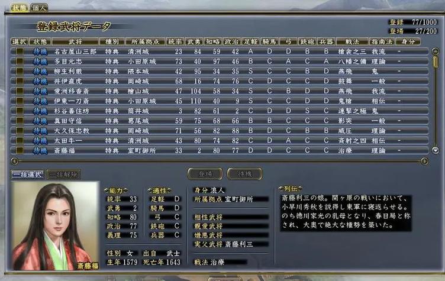Viewport: 445px width, 281px height.
Task: Click 槍衾之三 tactic for 名古屋山三郎
Action: pyautogui.click(x=352, y=51)
